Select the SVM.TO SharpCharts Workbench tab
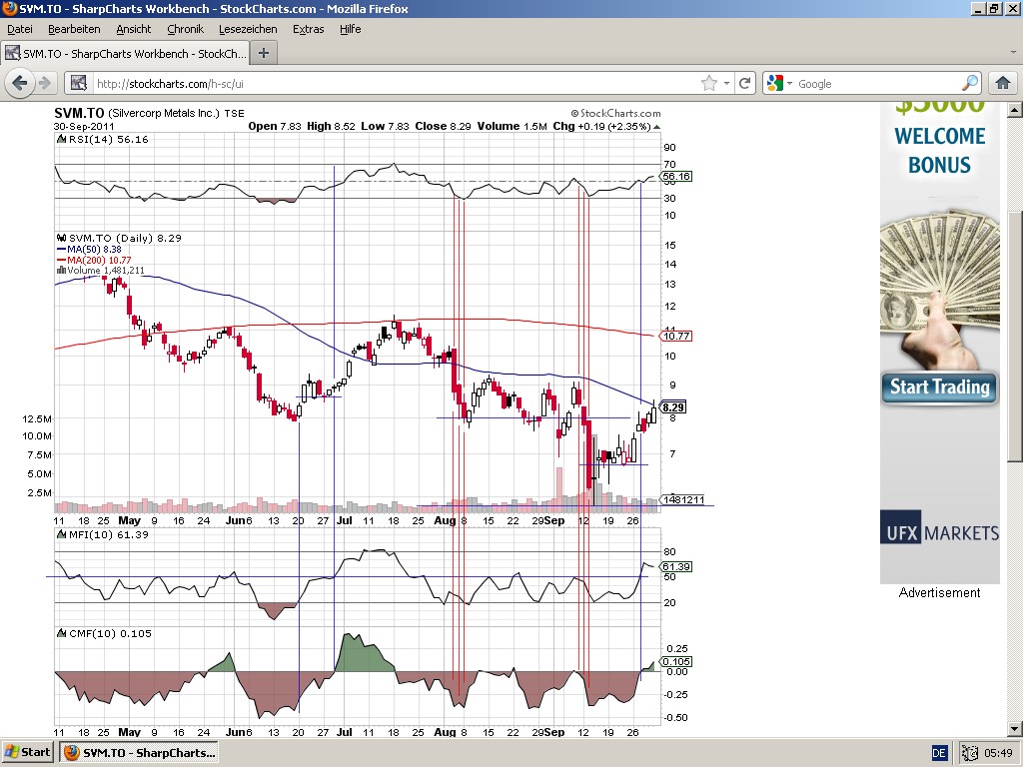The image size is (1023, 767). pyautogui.click(x=125, y=53)
